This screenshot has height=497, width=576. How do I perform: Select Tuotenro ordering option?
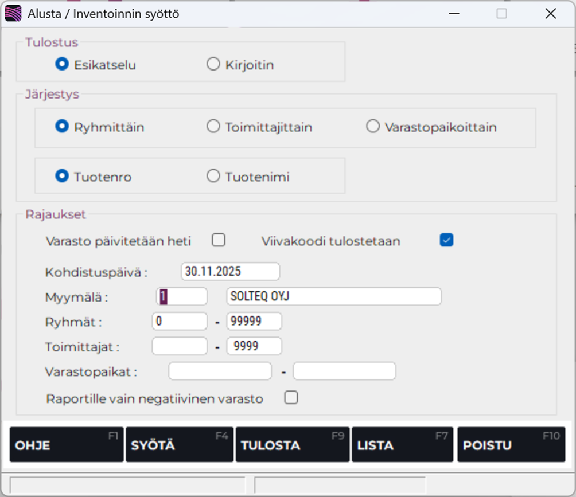pyautogui.click(x=61, y=177)
